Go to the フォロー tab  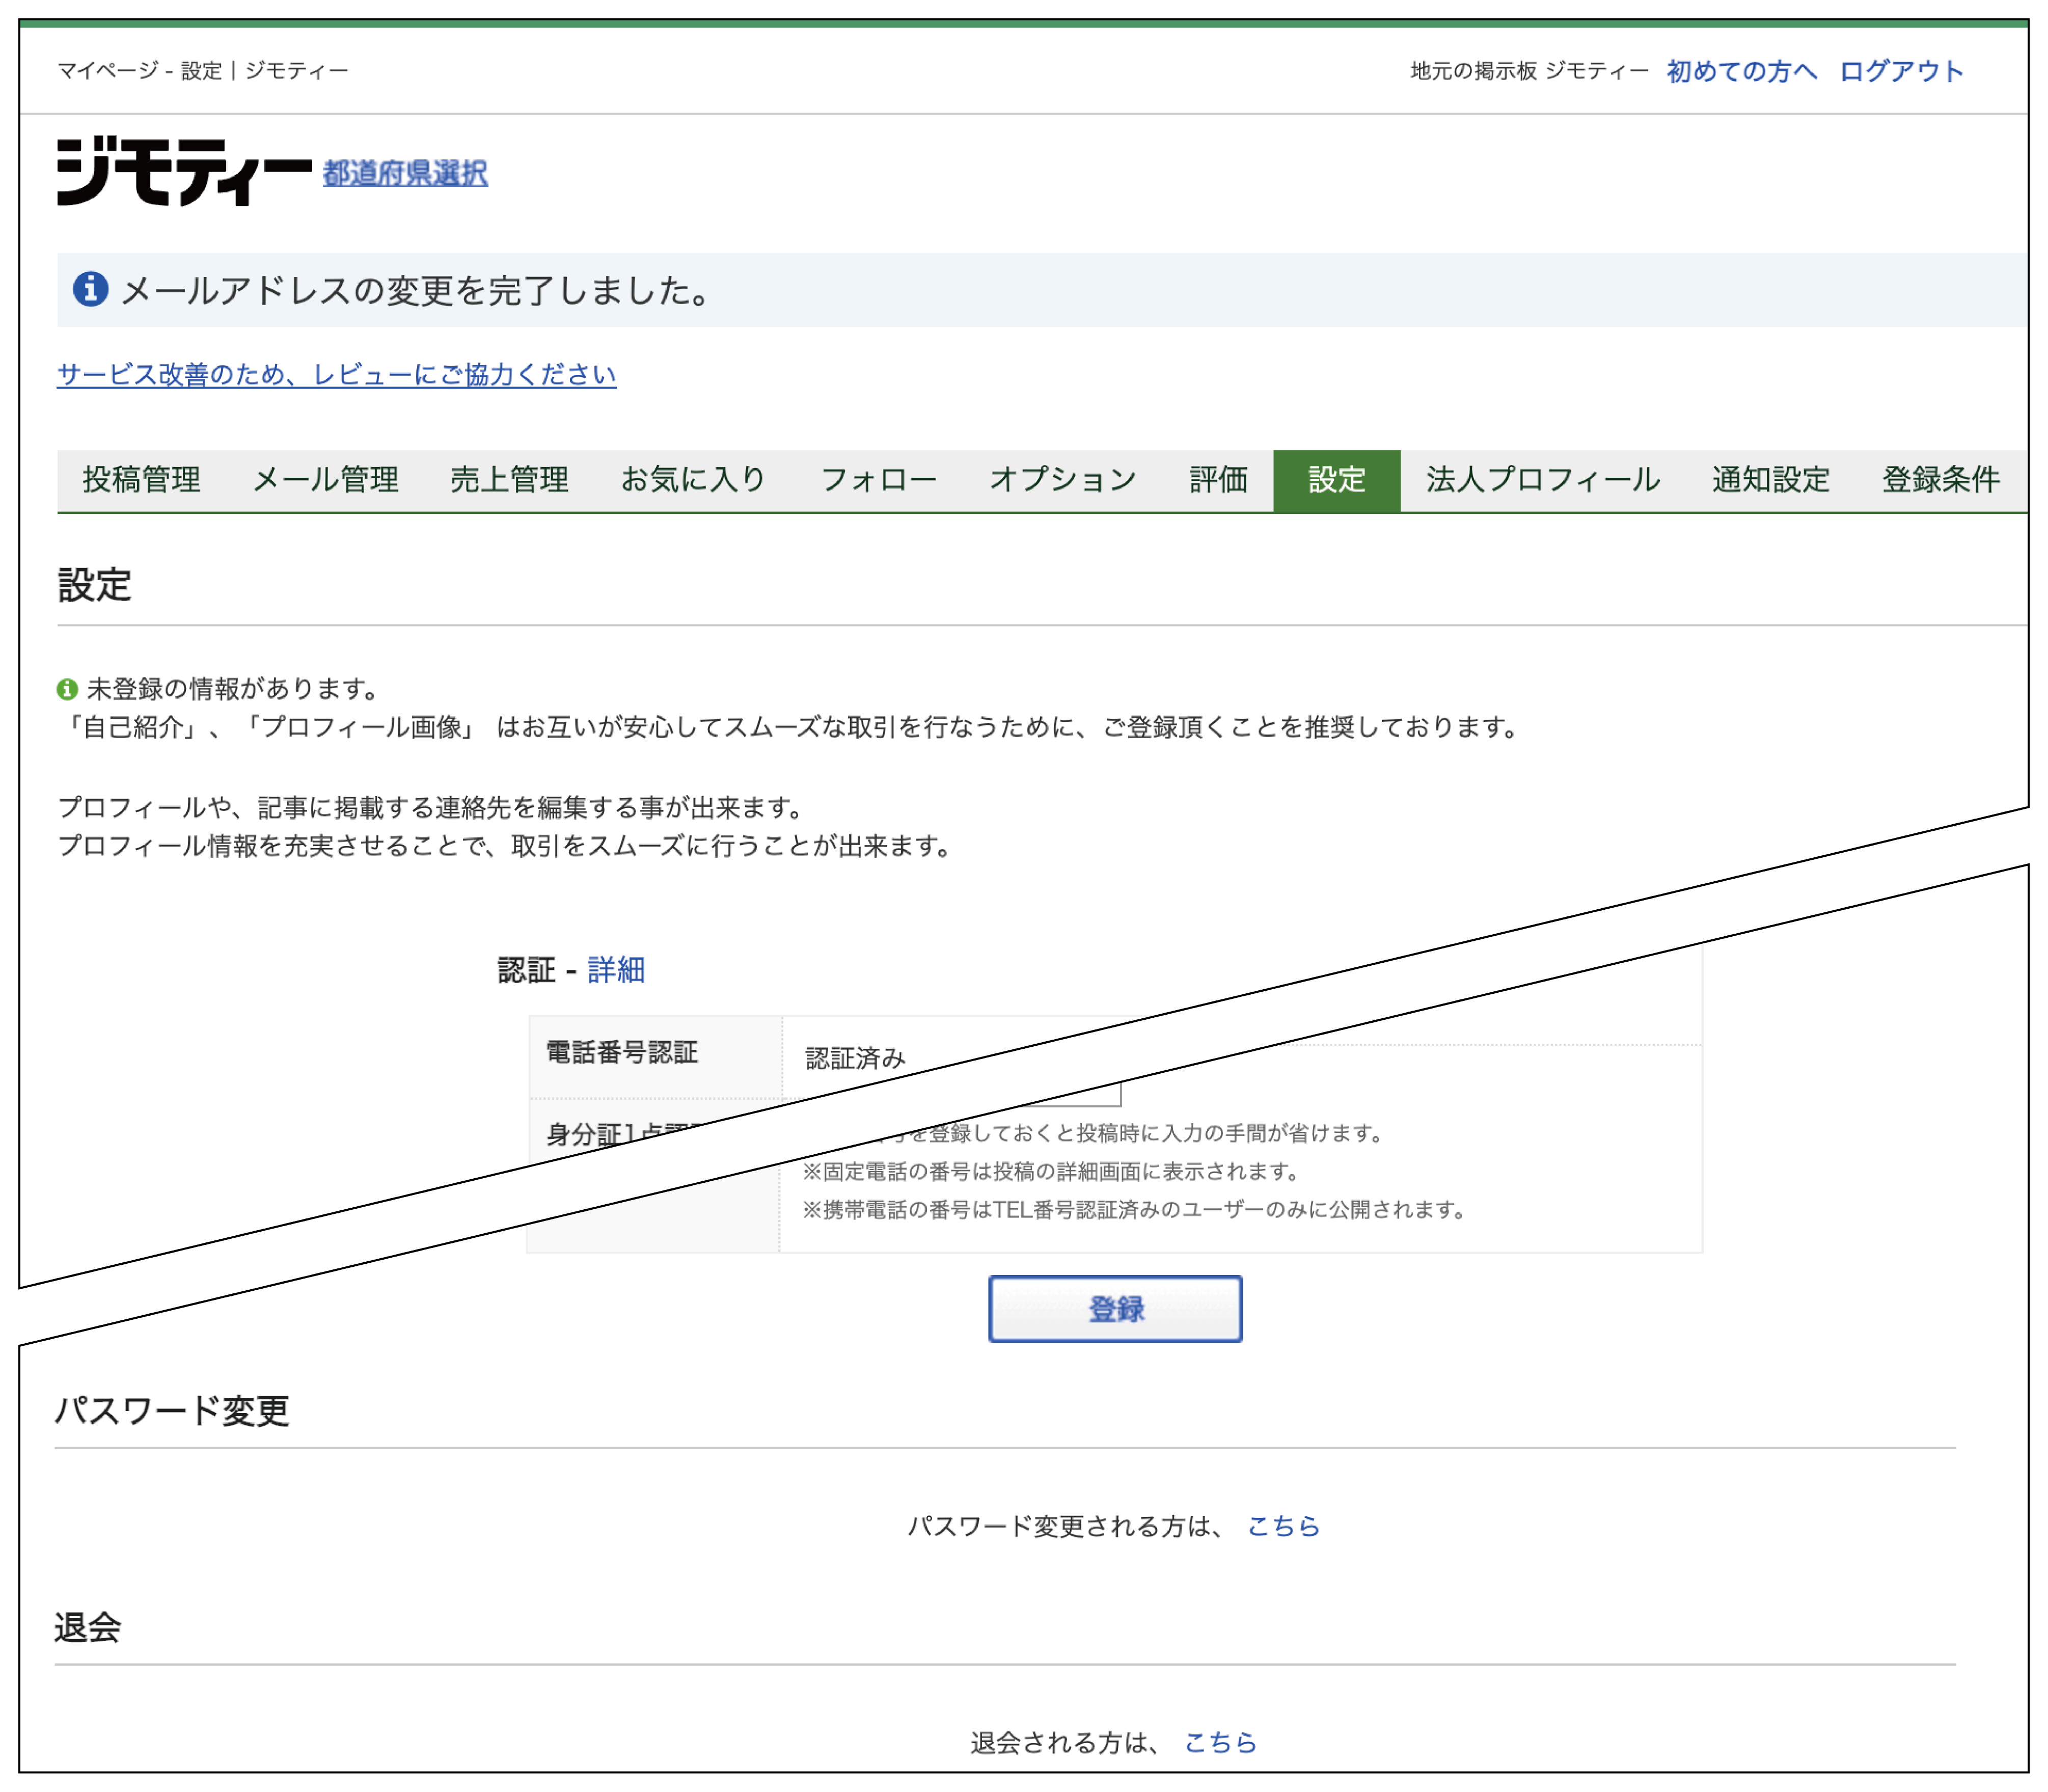[x=878, y=480]
